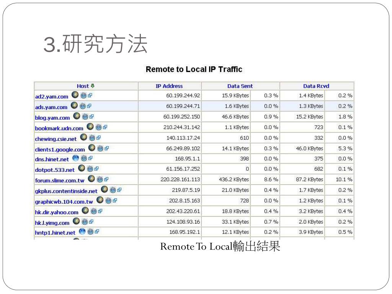The width and height of the screenshot is (392, 294).
Task: Open the ad2.yam.com host link
Action: pos(52,96)
